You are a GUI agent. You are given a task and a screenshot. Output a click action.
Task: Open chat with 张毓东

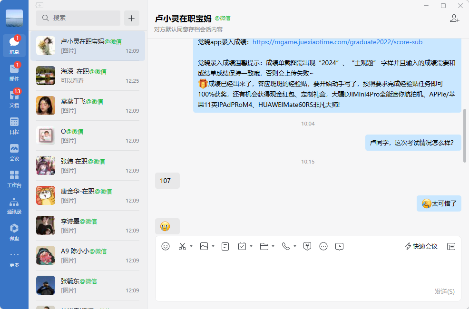click(x=88, y=285)
